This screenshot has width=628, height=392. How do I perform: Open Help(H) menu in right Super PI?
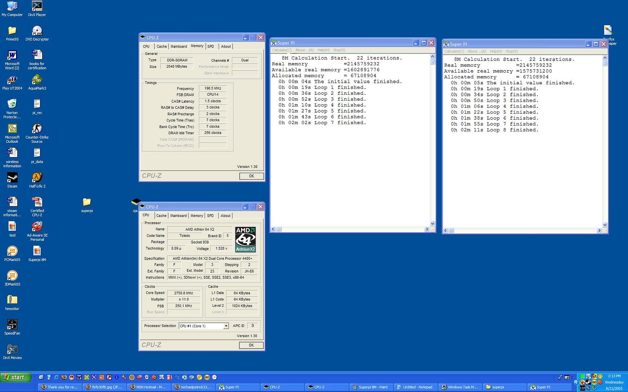click(496, 52)
